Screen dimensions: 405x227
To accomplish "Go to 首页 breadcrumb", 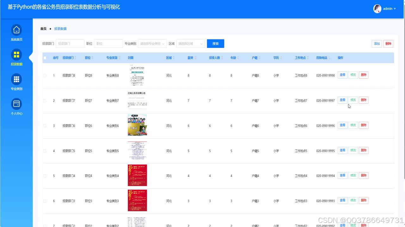I will [43, 29].
